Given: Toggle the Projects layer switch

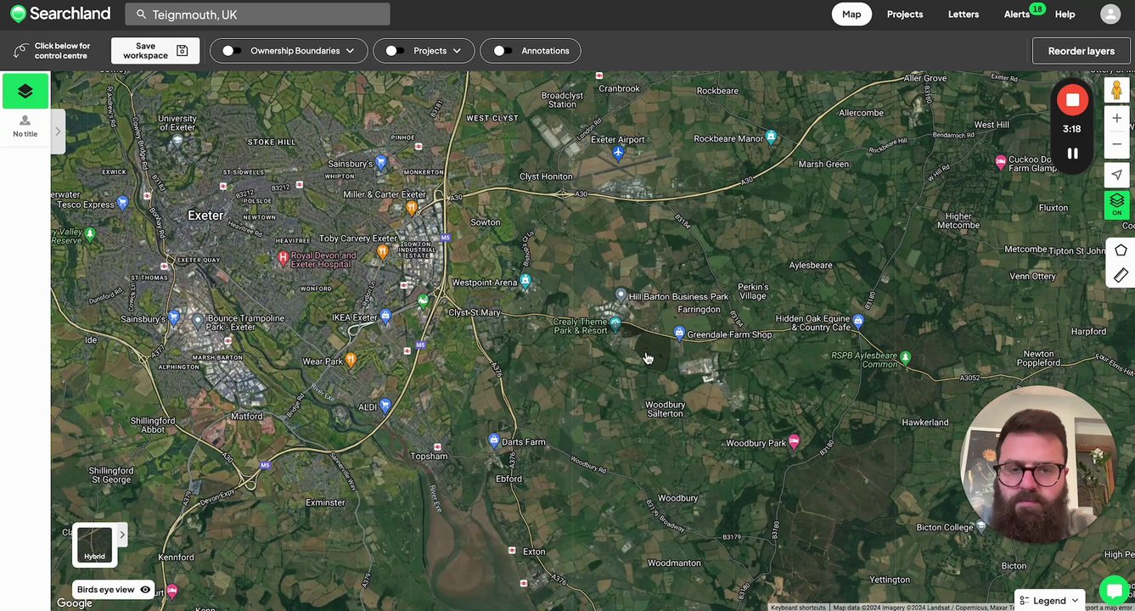Looking at the screenshot, I should pyautogui.click(x=395, y=51).
